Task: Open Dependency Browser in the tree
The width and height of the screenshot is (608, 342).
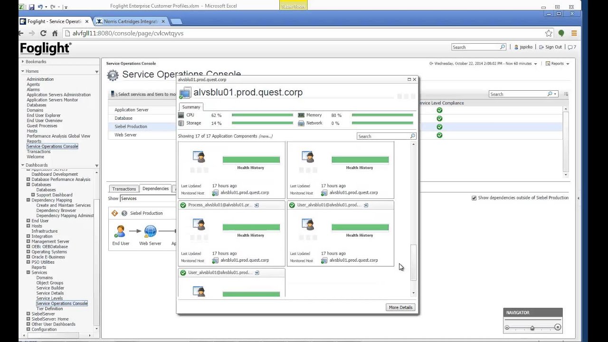Action: pos(56,210)
